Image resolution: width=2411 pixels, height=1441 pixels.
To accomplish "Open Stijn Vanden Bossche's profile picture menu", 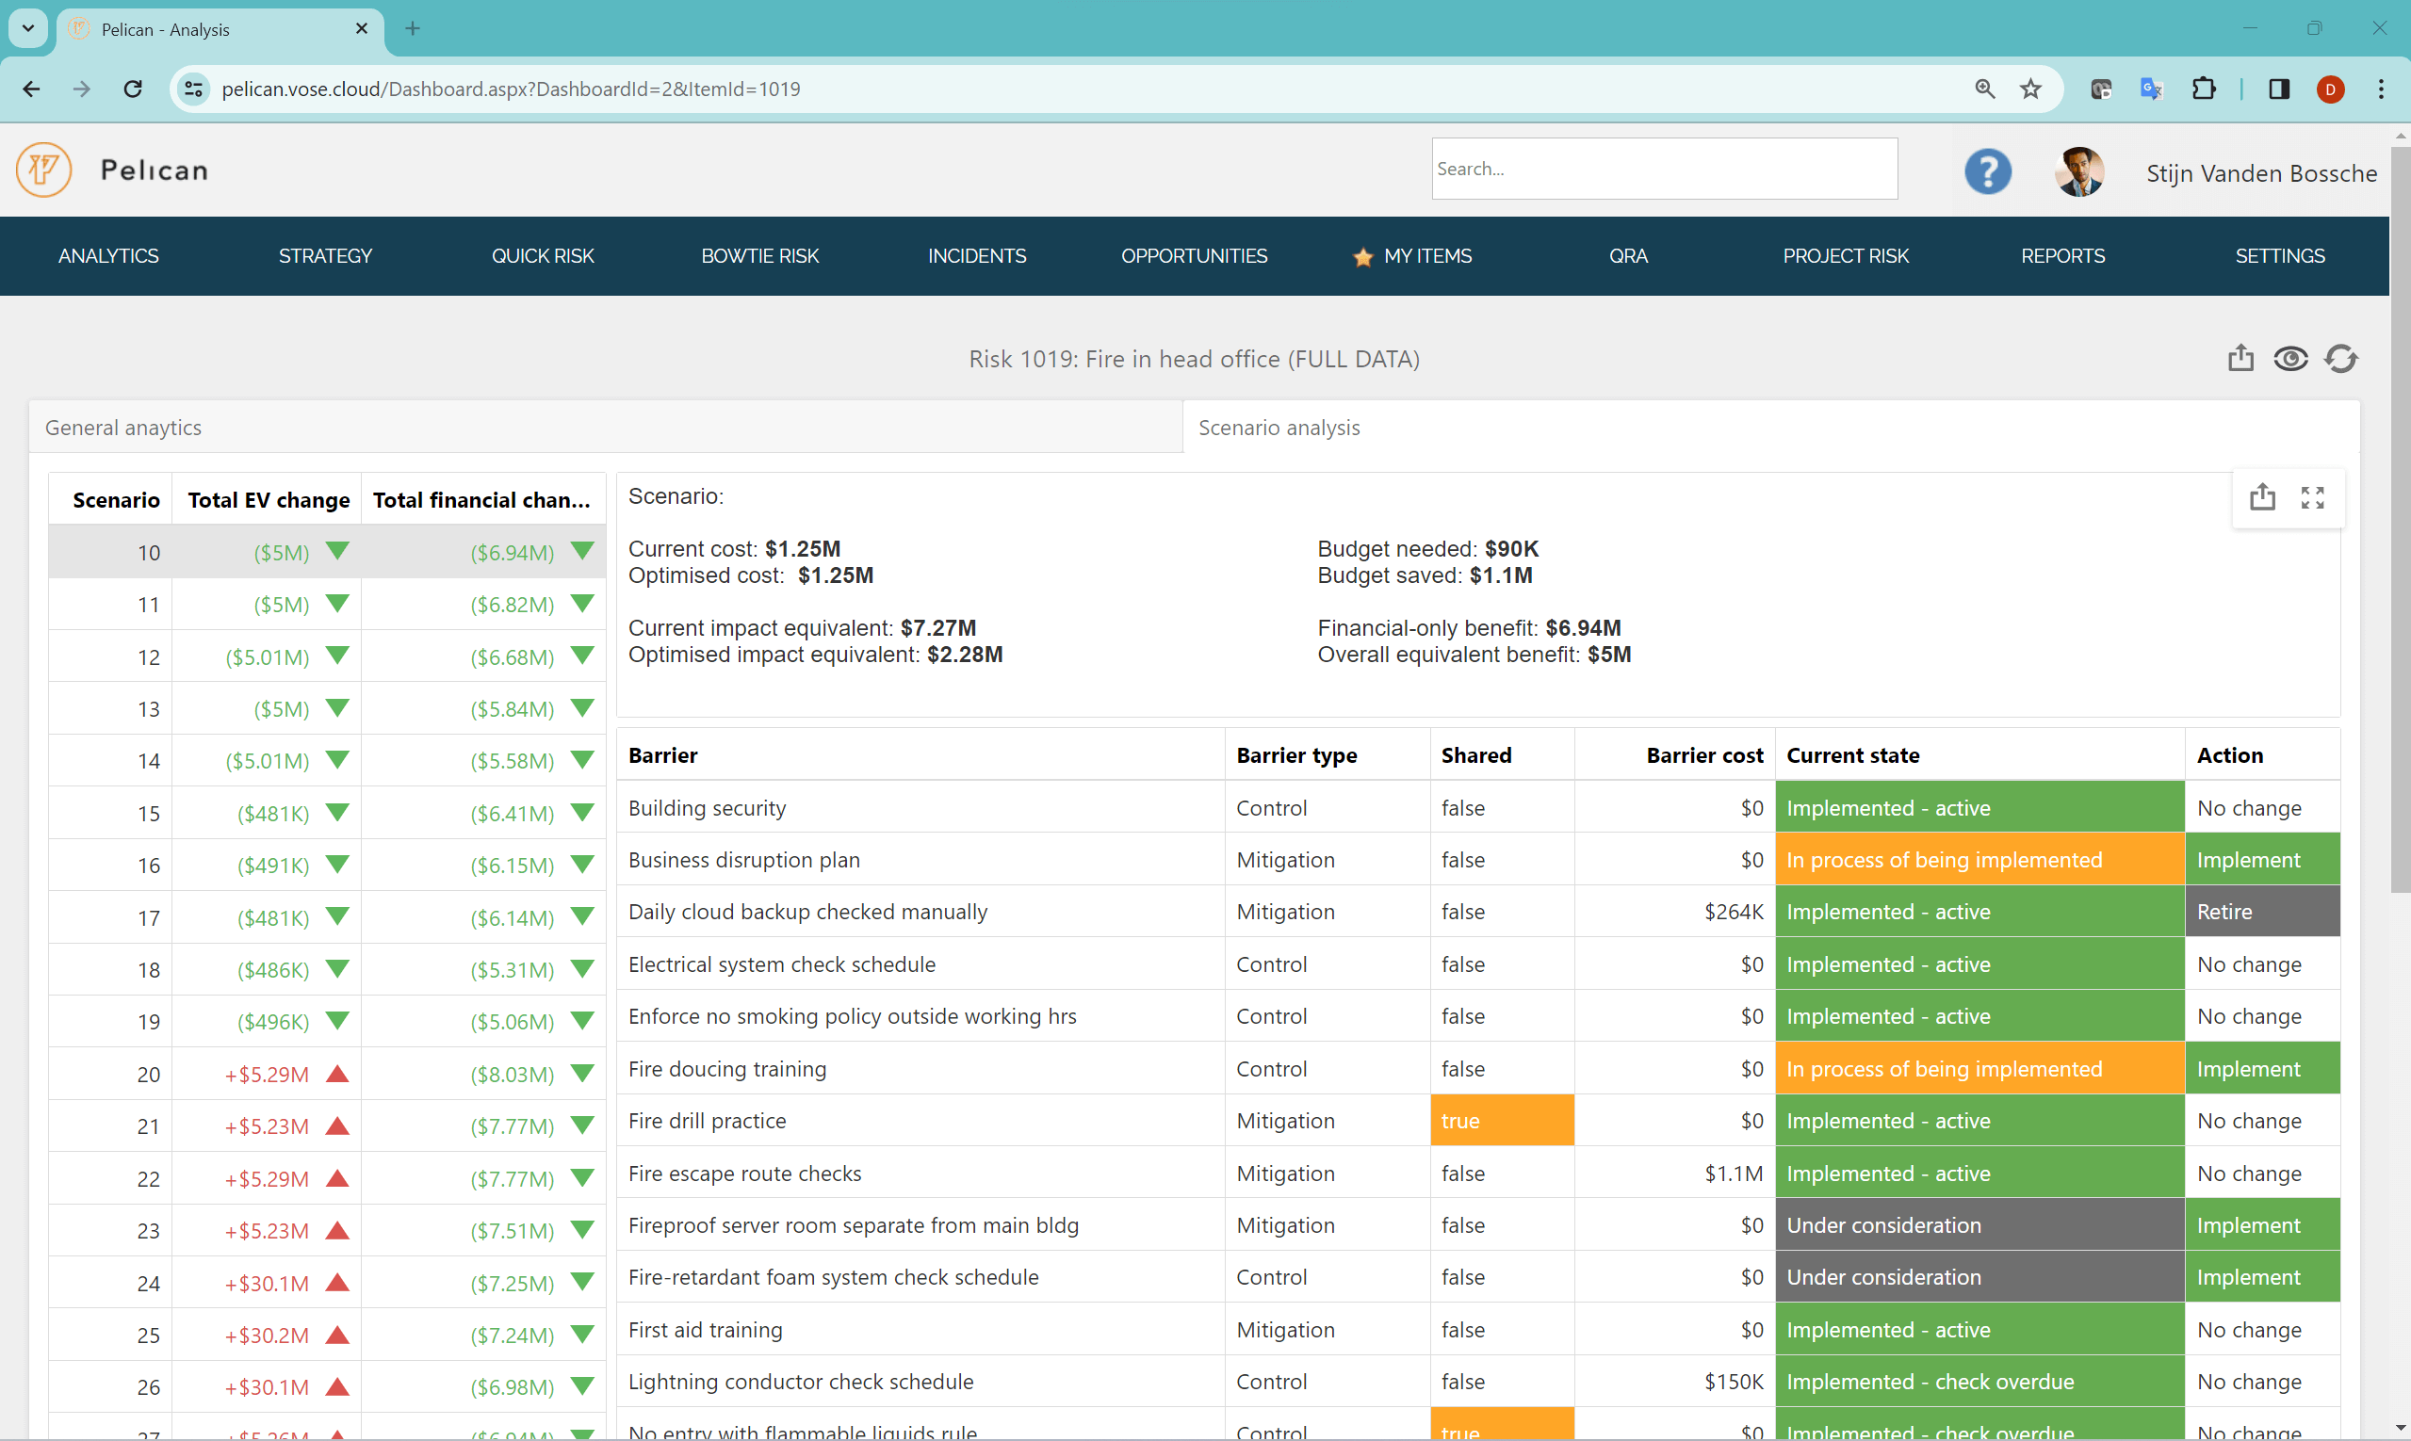I will 2078,170.
